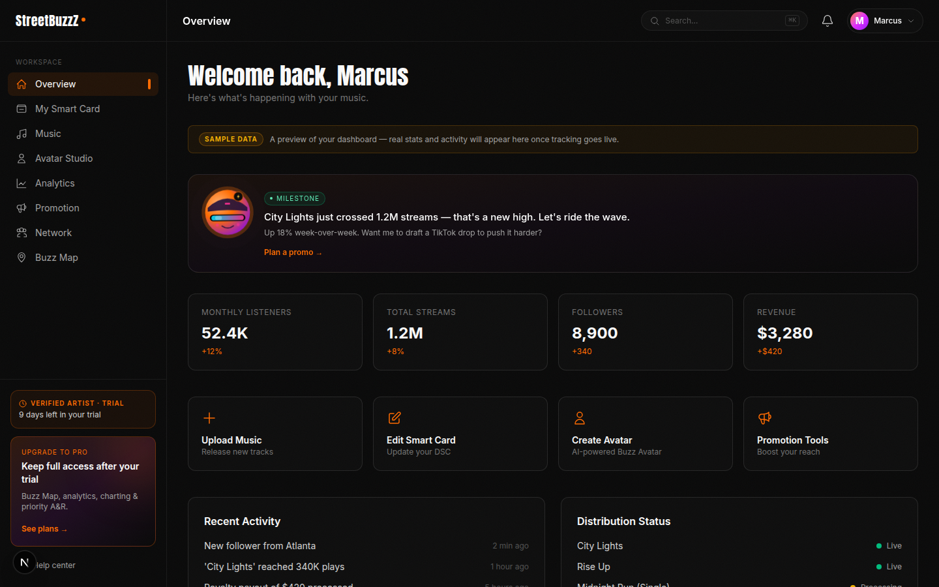The width and height of the screenshot is (939, 587).
Task: Click the Promotion megaphone icon in sidebar
Action: coord(22,208)
